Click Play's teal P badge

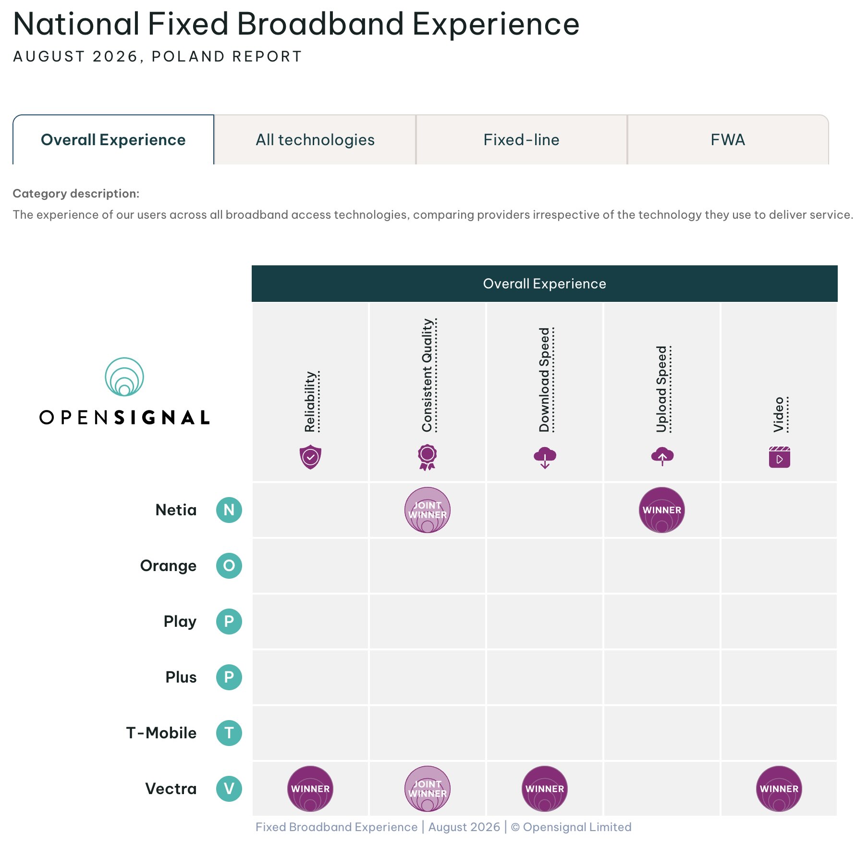pyautogui.click(x=229, y=622)
